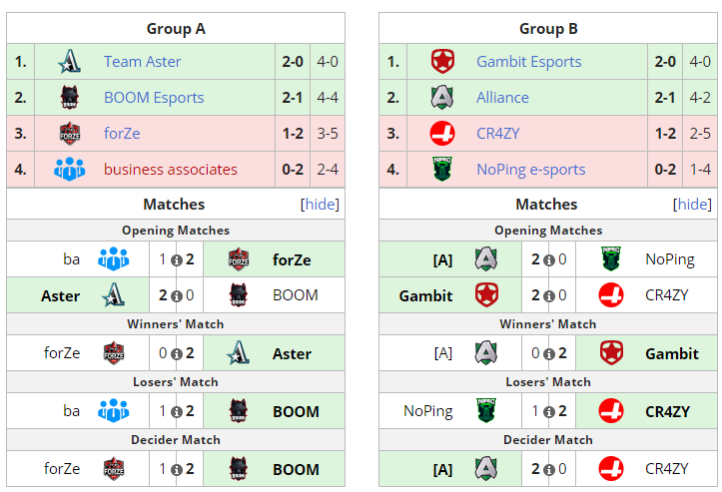The width and height of the screenshot is (722, 492).
Task: Click the Gambit Esports logo in standings
Action: [441, 62]
